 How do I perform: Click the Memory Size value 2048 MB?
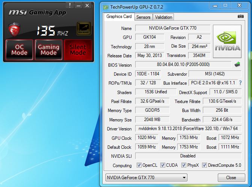click(152, 120)
